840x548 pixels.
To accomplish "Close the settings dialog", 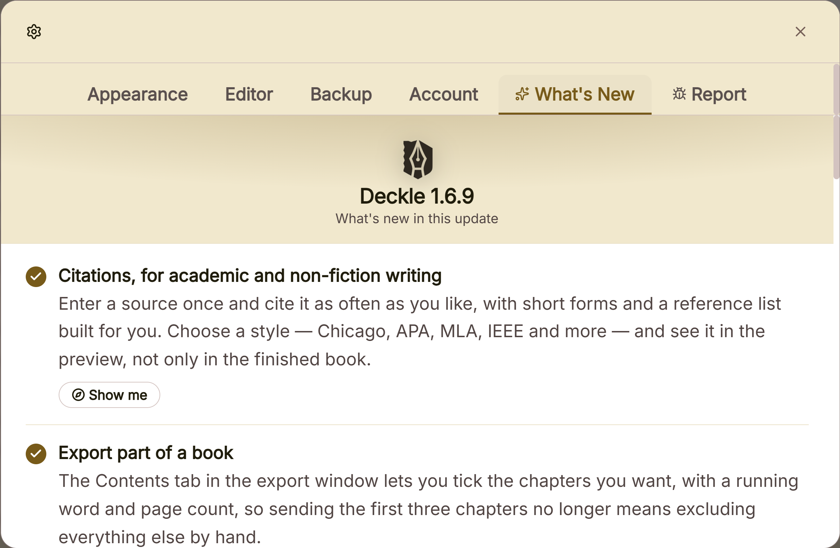I will pyautogui.click(x=800, y=32).
